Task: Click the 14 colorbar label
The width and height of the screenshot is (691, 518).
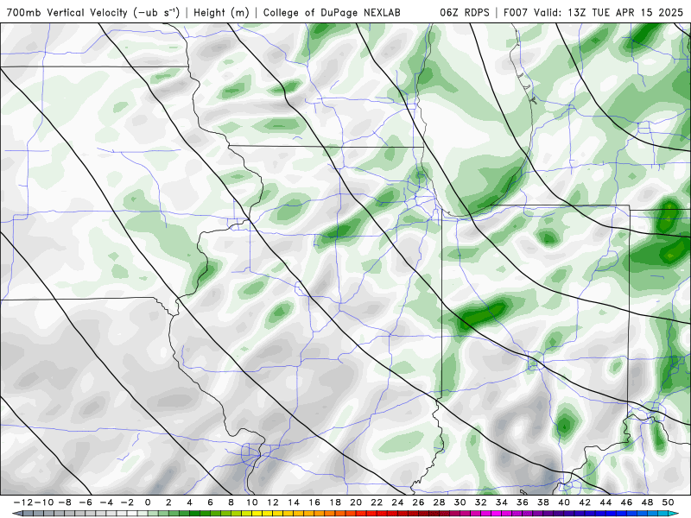Action: click(x=294, y=502)
